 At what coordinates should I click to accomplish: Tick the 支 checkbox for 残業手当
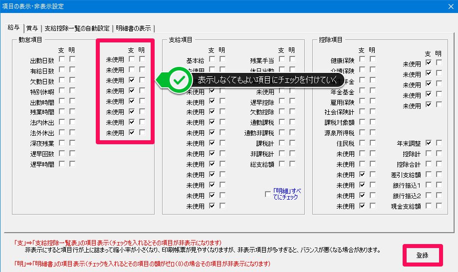tap(282, 60)
